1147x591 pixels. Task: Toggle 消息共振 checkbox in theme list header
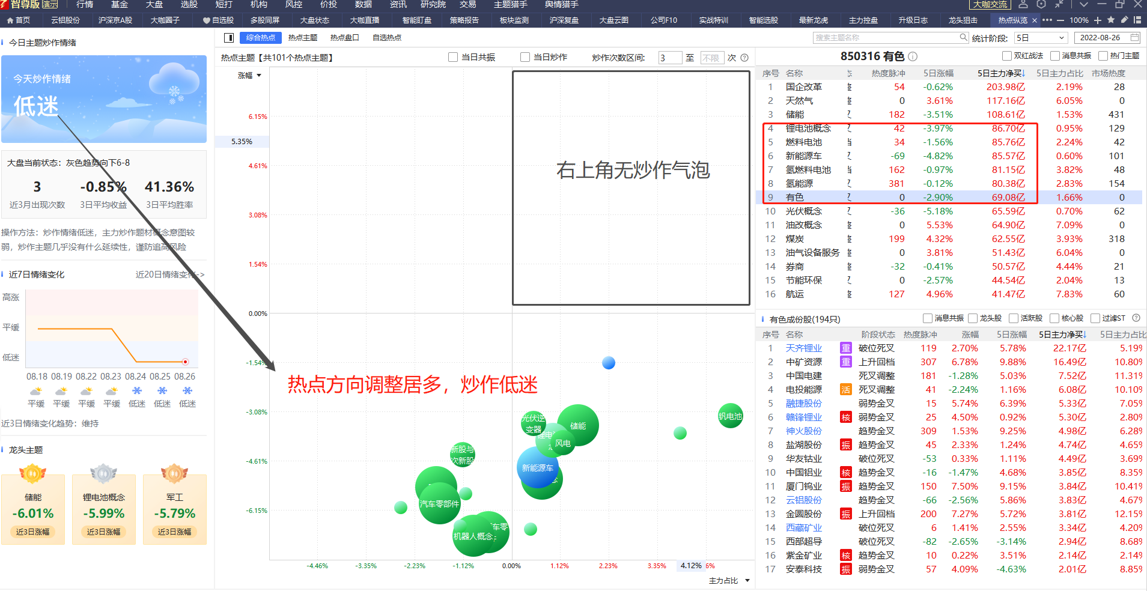tap(1055, 56)
